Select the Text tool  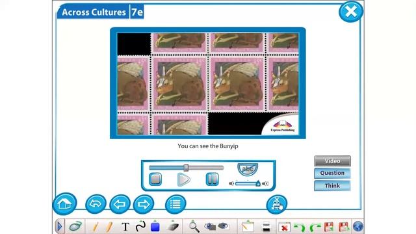(125, 227)
